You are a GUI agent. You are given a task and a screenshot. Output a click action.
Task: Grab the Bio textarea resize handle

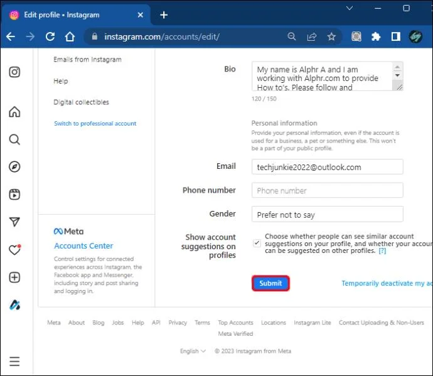tap(399, 87)
